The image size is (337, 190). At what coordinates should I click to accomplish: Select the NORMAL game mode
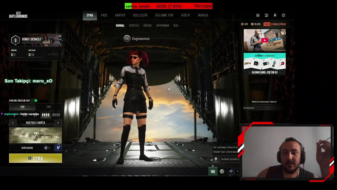pyautogui.click(x=120, y=26)
